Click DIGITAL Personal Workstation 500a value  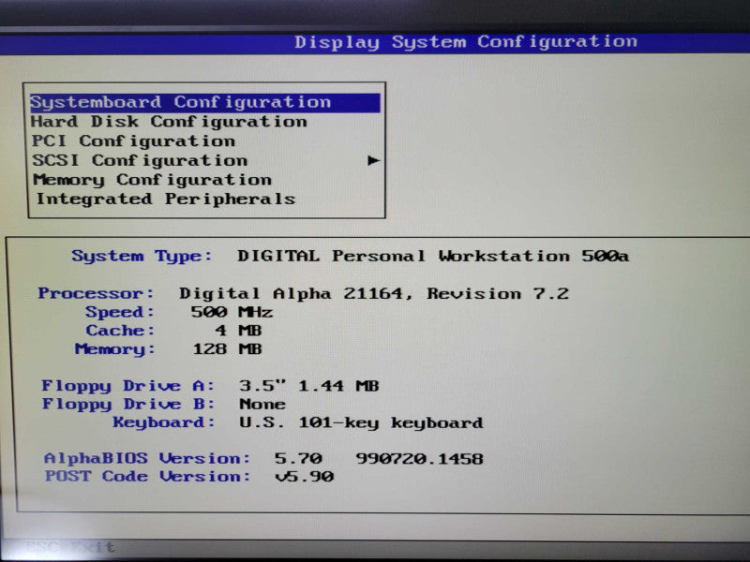pyautogui.click(x=433, y=256)
